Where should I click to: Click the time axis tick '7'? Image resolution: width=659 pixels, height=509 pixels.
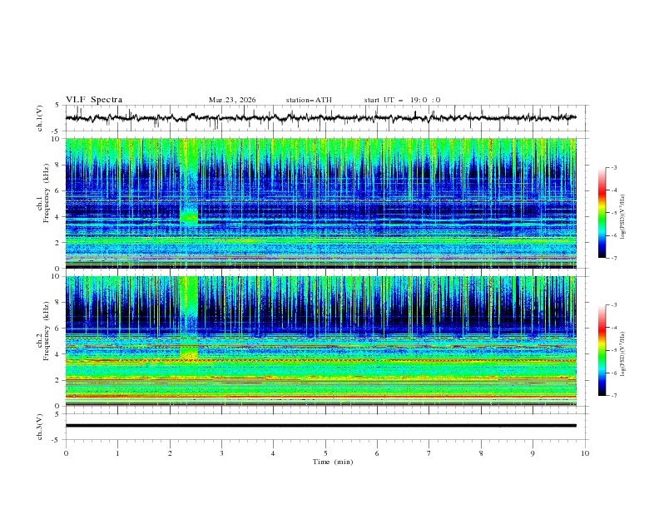tap(429, 453)
